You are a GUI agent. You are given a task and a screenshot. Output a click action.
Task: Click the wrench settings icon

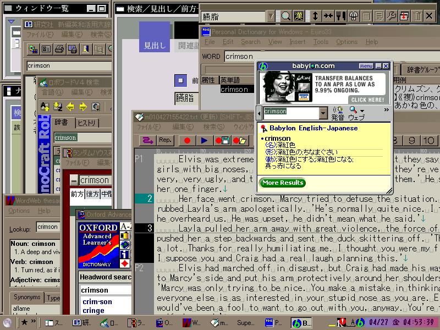(391, 16)
